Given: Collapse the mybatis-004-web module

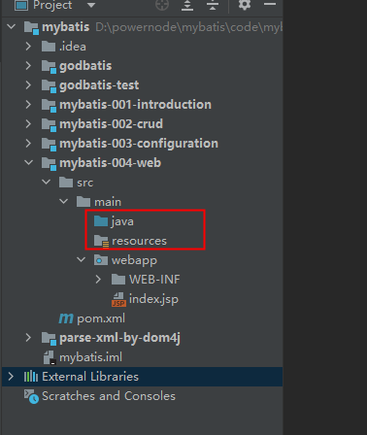Looking at the screenshot, I should pos(29,162).
